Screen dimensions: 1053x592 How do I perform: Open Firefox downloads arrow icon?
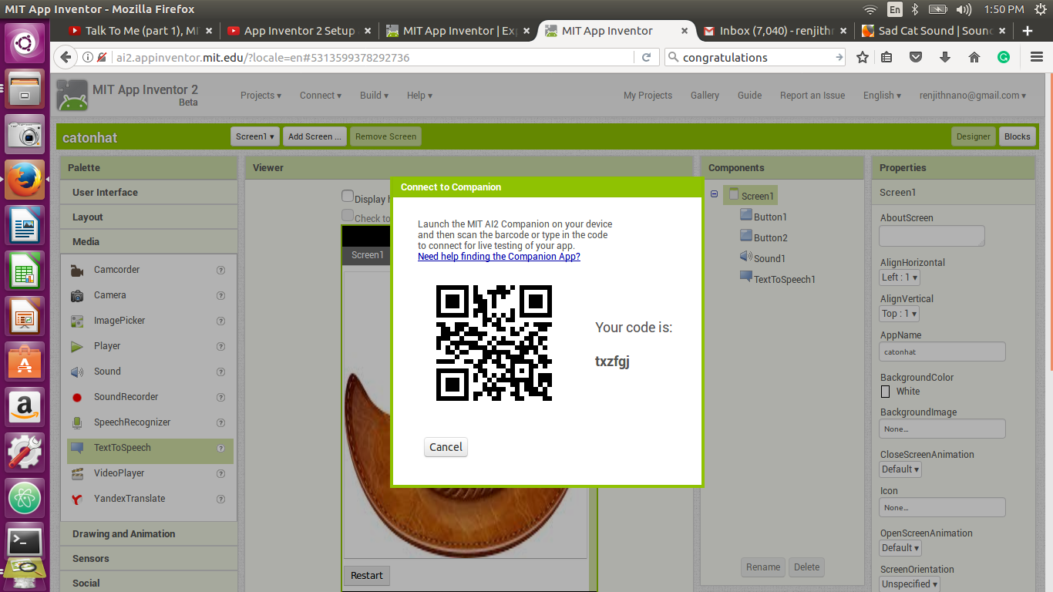945,57
